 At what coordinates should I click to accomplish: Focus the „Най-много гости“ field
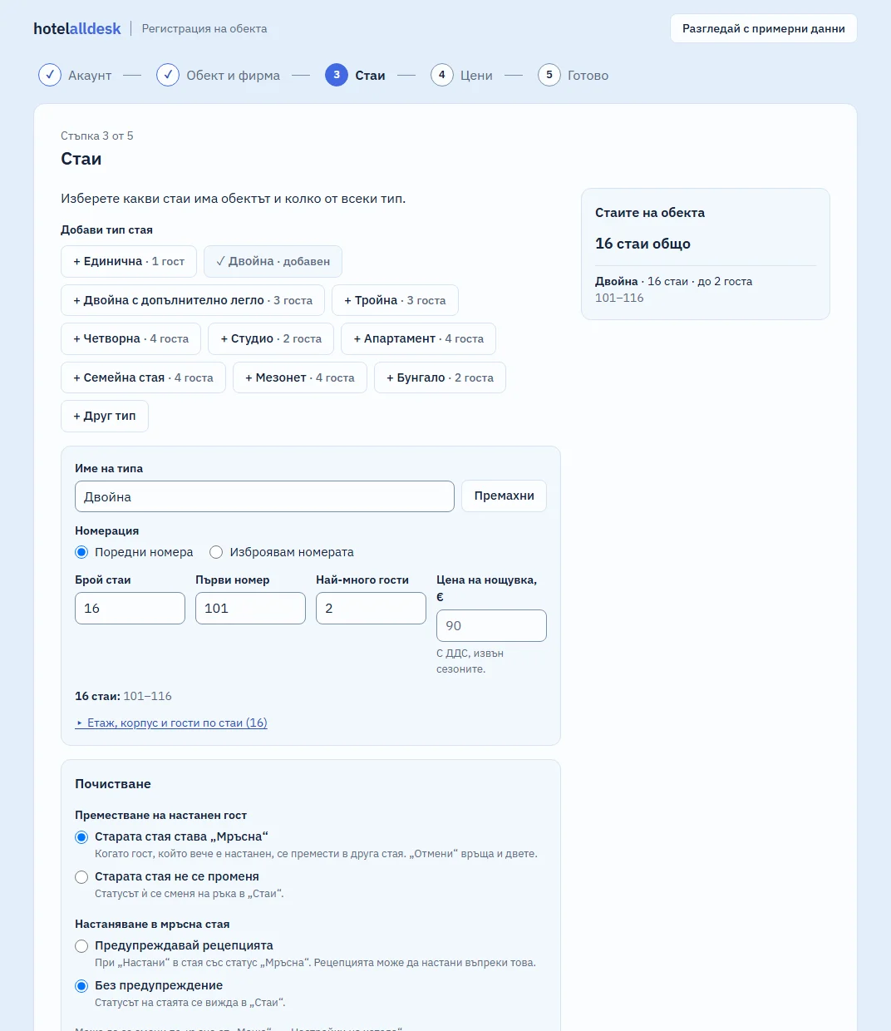point(371,608)
